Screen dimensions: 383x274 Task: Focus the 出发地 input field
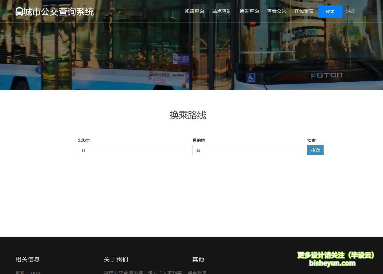(x=130, y=150)
